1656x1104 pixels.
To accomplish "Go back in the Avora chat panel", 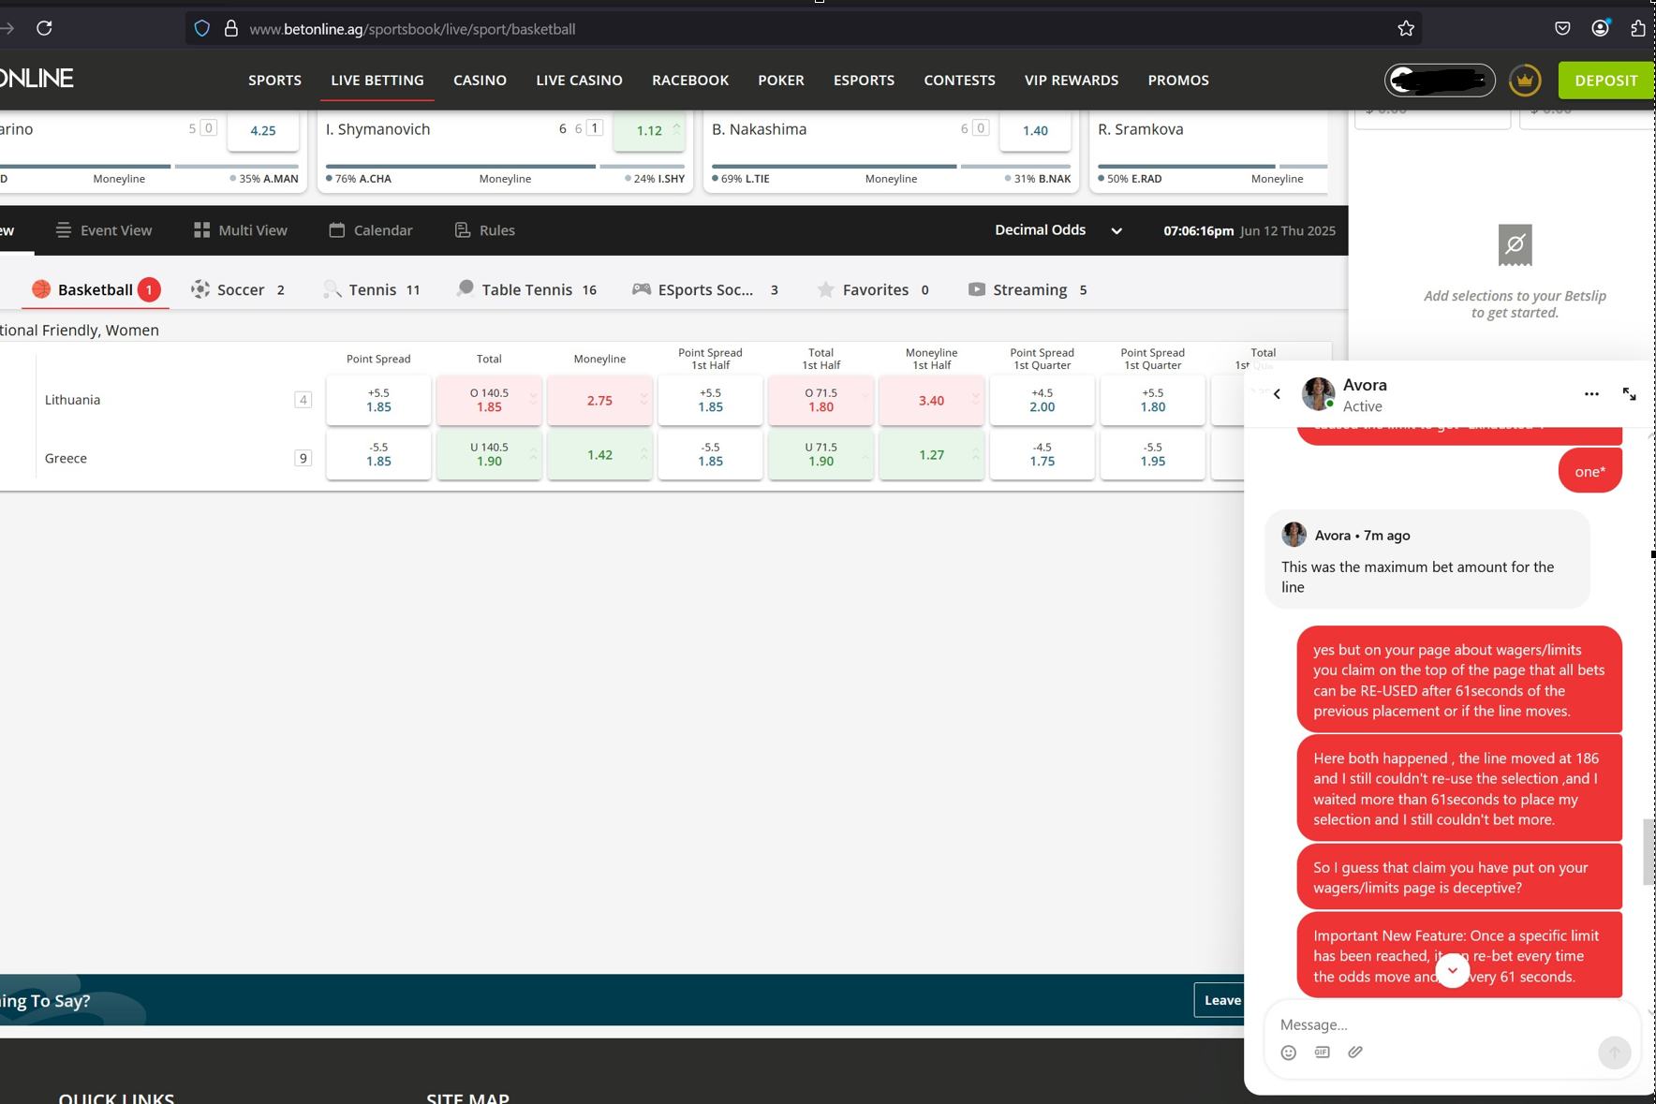I will [x=1277, y=394].
